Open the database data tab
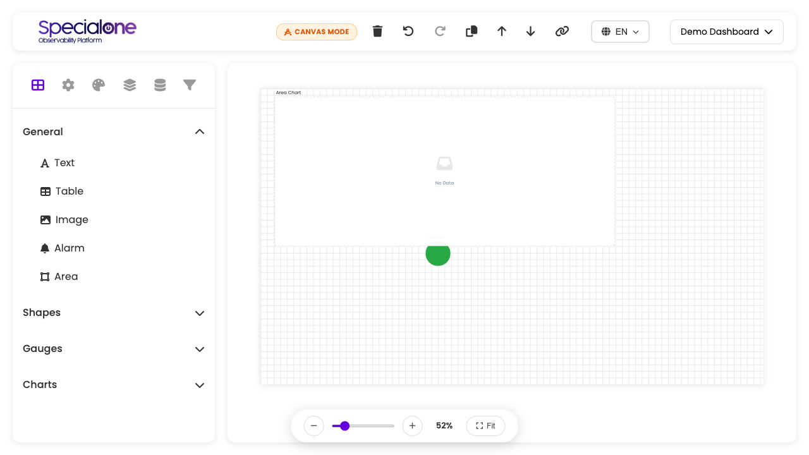Image resolution: width=809 pixels, height=455 pixels. (160, 85)
